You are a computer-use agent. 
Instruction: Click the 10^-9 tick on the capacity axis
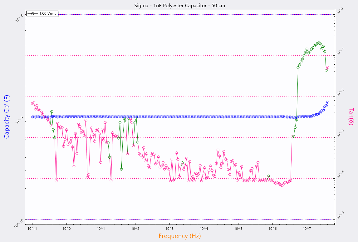pos(19,120)
